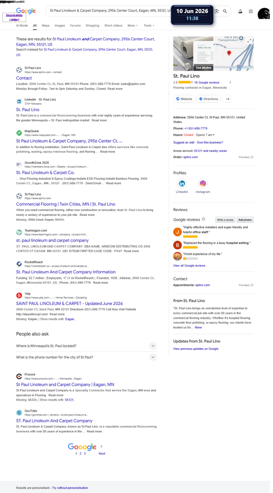Image resolution: width=273 pixels, height=493 pixels.
Task: Expand the St Paul phone number question
Action: [x=86, y=357]
